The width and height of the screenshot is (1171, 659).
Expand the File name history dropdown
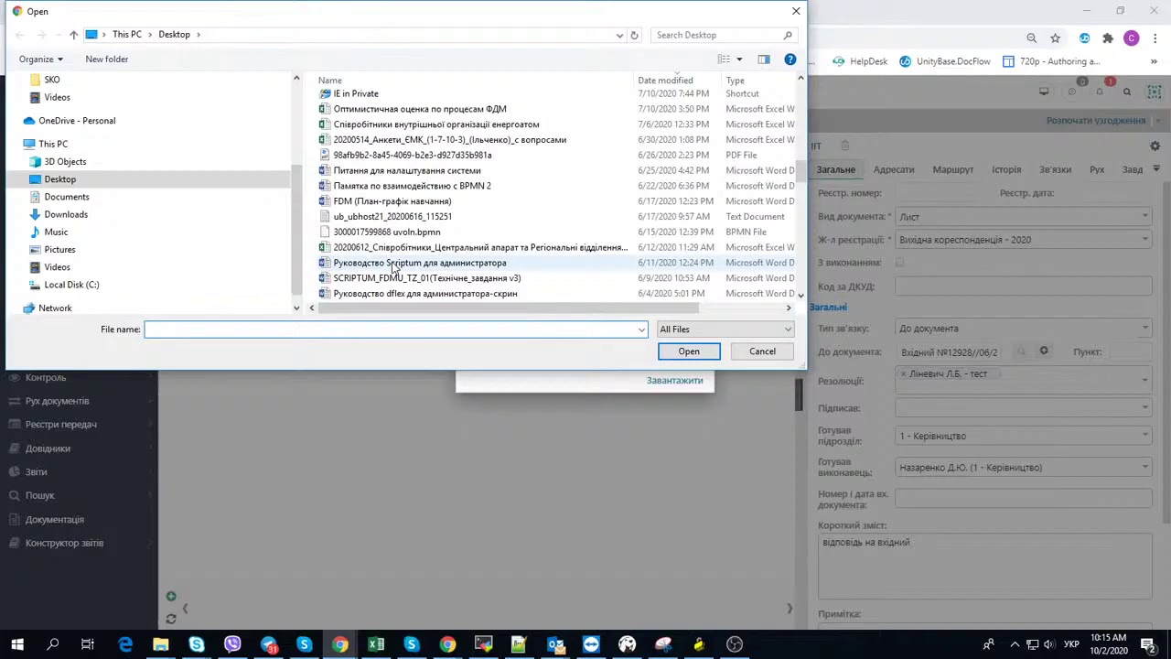coord(641,329)
